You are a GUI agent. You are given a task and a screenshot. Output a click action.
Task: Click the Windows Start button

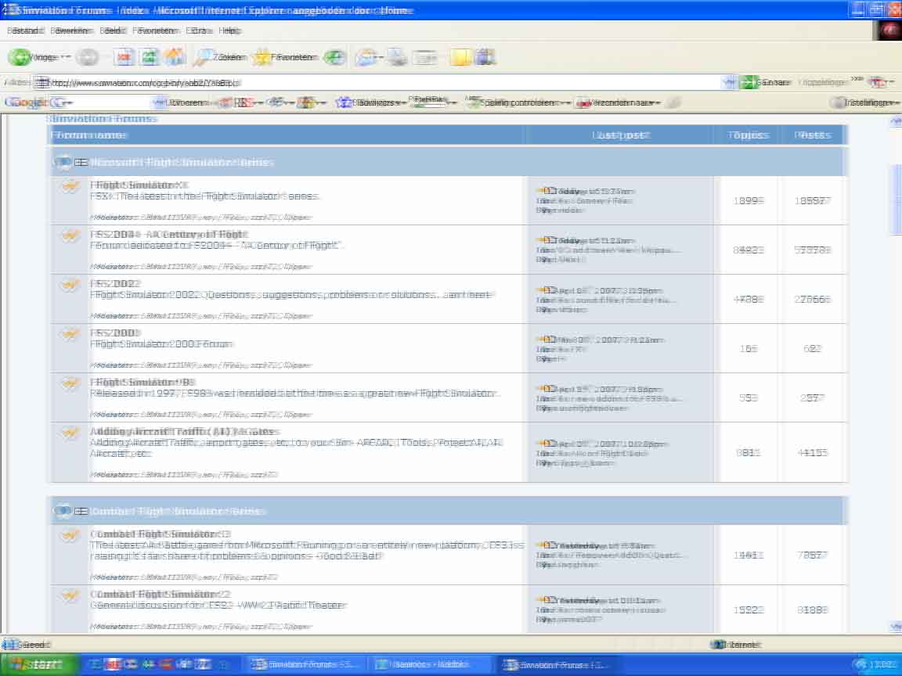(39, 664)
